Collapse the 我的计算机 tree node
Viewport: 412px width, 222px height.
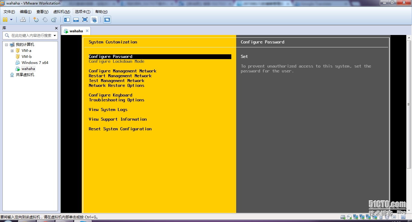tap(6, 45)
